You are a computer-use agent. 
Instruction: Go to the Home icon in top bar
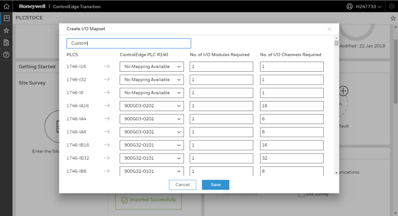6,6
